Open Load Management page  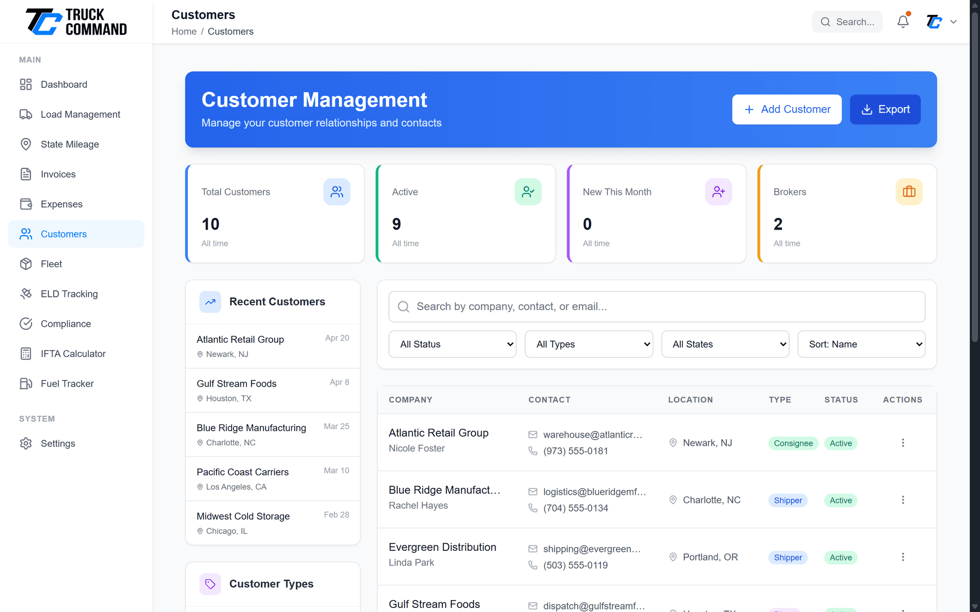(76, 114)
